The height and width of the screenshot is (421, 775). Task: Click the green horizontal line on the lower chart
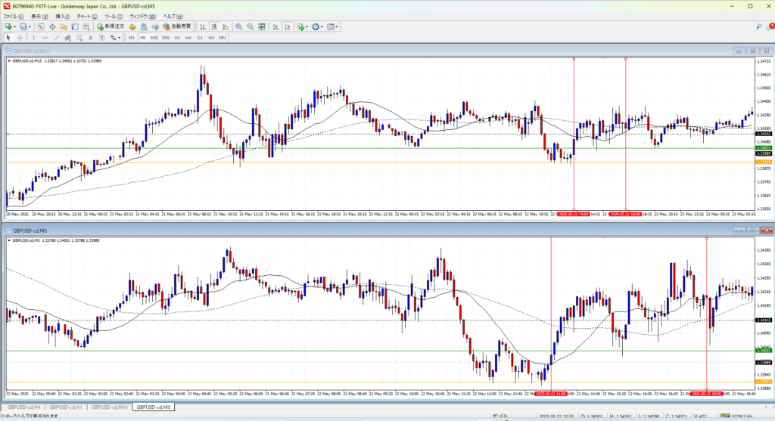303,350
